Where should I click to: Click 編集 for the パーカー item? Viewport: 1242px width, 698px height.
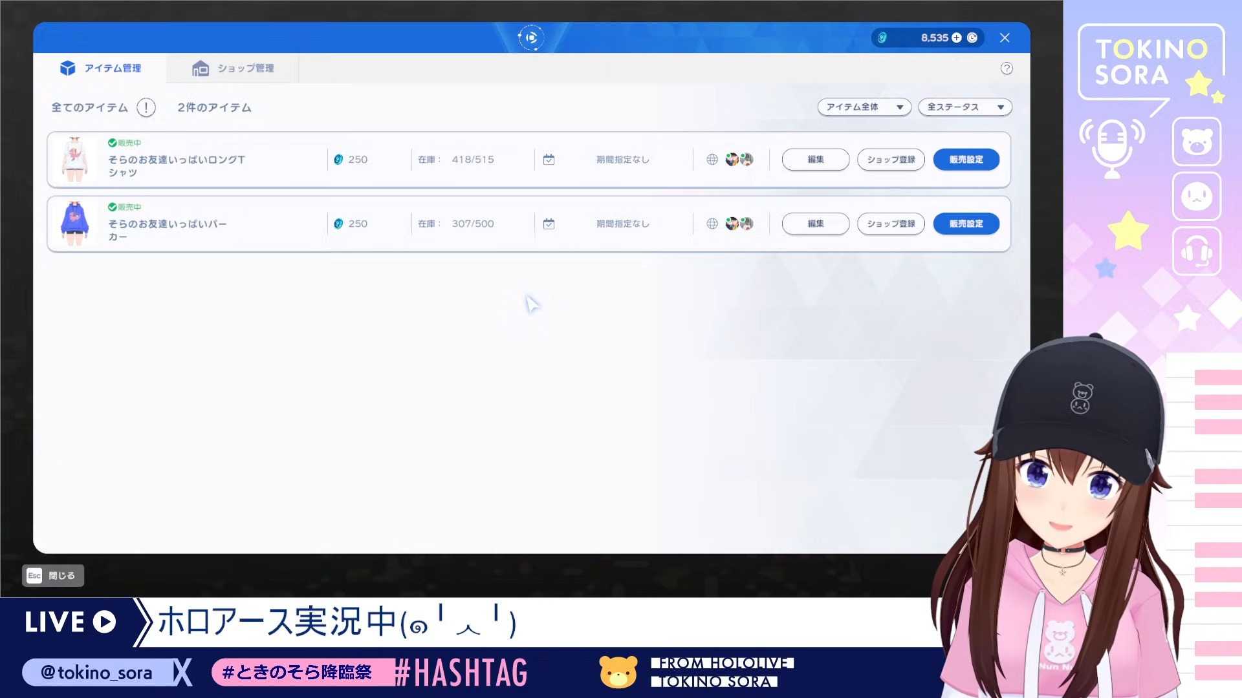pos(816,224)
